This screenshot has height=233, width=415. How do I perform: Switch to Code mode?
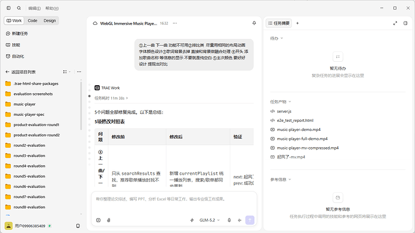(32, 20)
